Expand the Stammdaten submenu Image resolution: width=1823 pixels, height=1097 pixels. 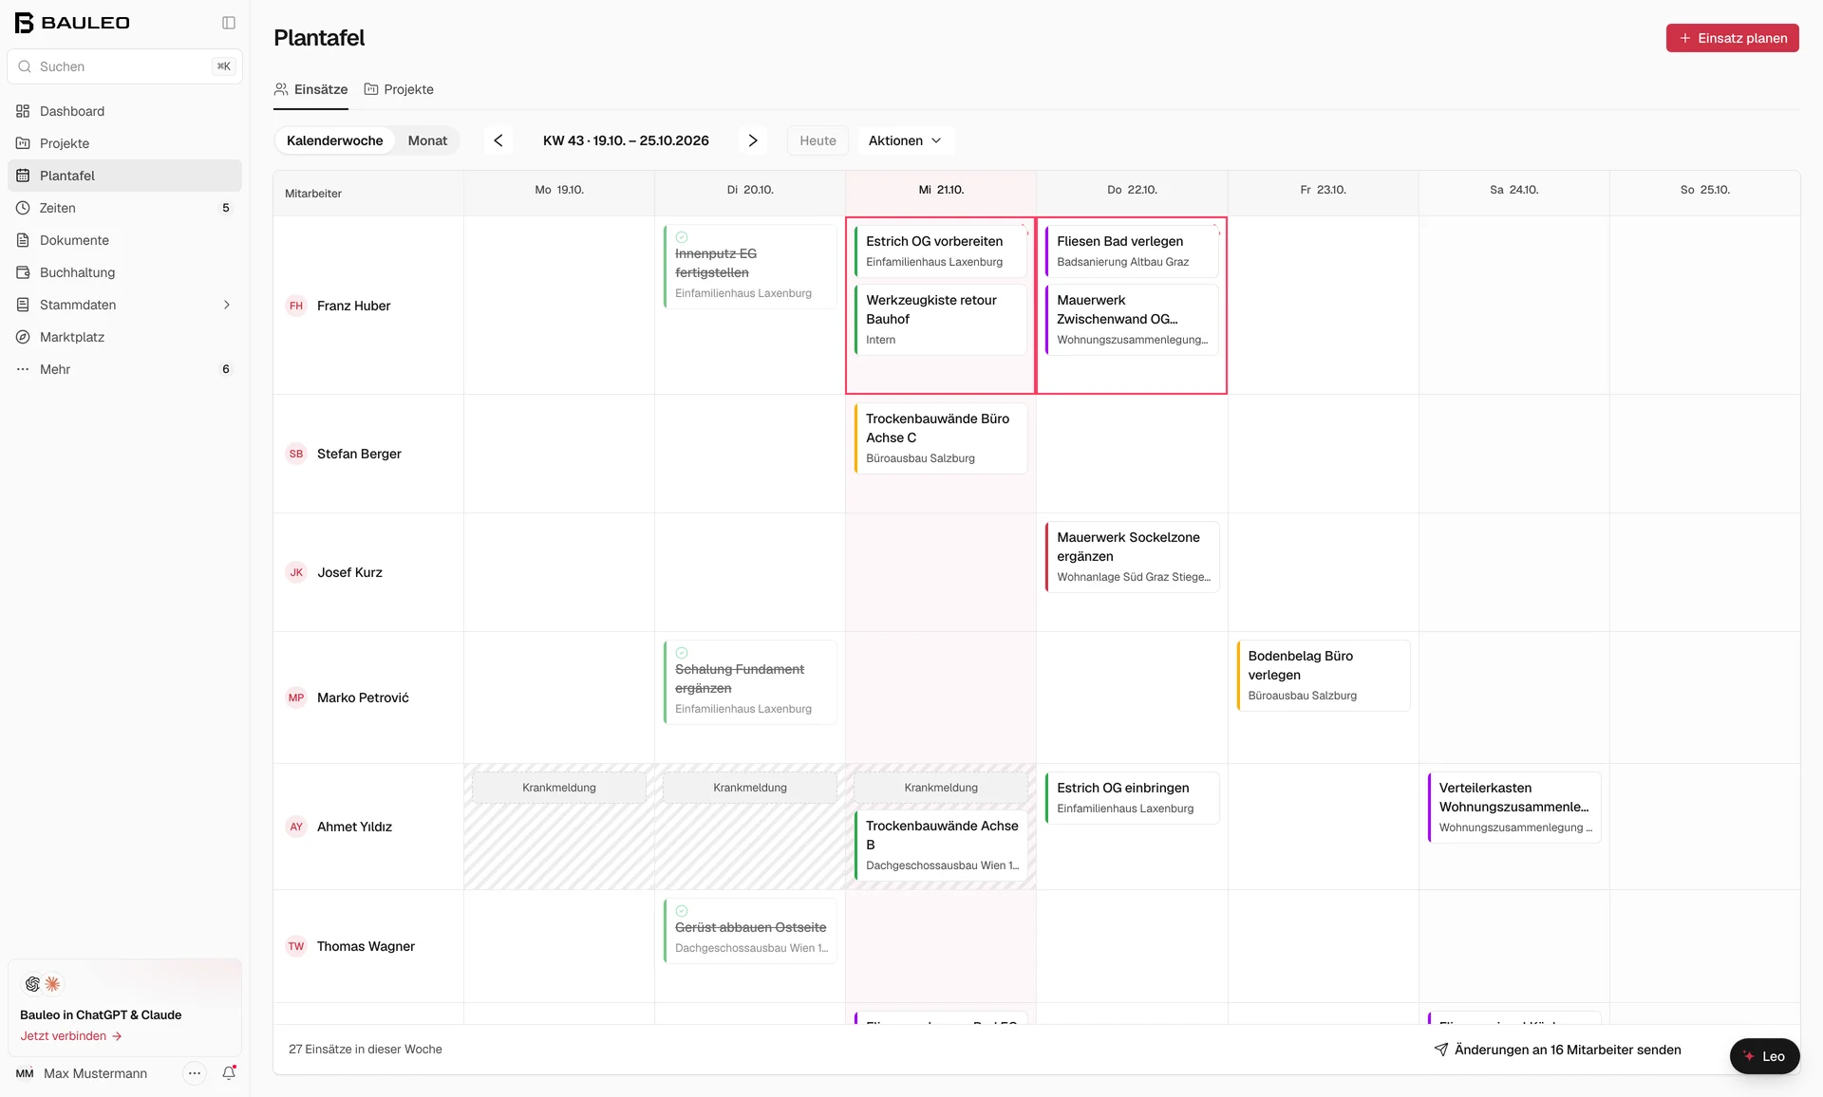pyautogui.click(x=124, y=305)
